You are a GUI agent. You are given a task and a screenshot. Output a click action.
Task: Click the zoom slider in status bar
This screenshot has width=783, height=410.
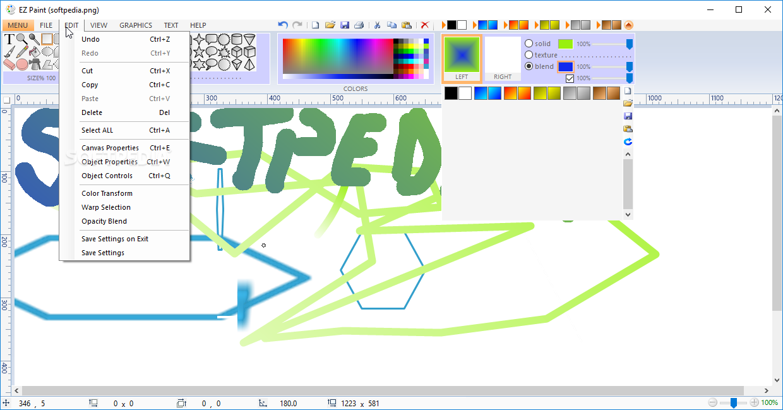(733, 402)
